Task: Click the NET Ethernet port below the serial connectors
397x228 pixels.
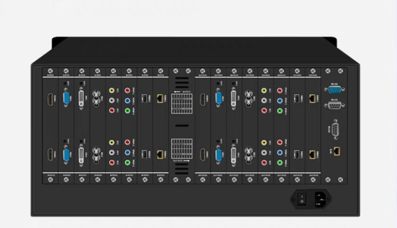Action: pyautogui.click(x=337, y=151)
